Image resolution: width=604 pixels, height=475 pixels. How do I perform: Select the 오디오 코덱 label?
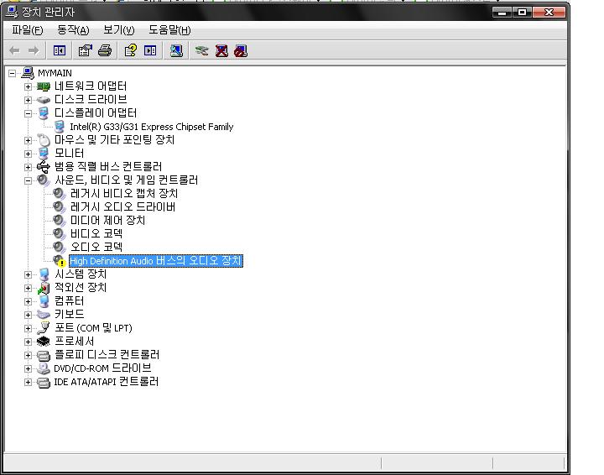(96, 247)
